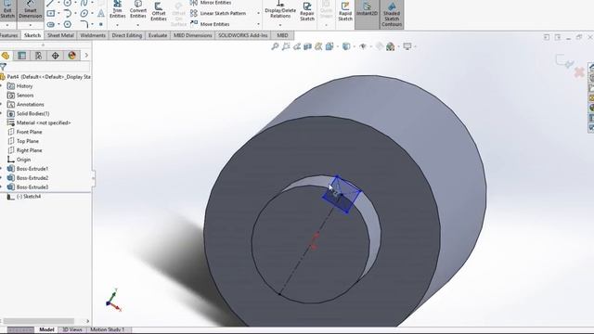The image size is (594, 334).
Task: Select the sketch text tool
Action: [101, 13]
